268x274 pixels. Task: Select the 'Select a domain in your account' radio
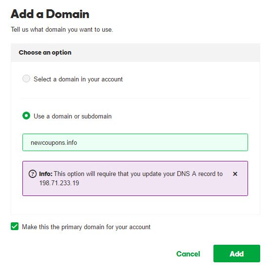pyautogui.click(x=26, y=78)
